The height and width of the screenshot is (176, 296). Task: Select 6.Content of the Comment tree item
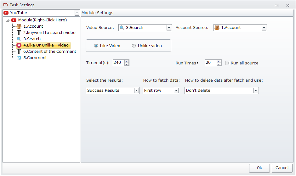[50, 52]
